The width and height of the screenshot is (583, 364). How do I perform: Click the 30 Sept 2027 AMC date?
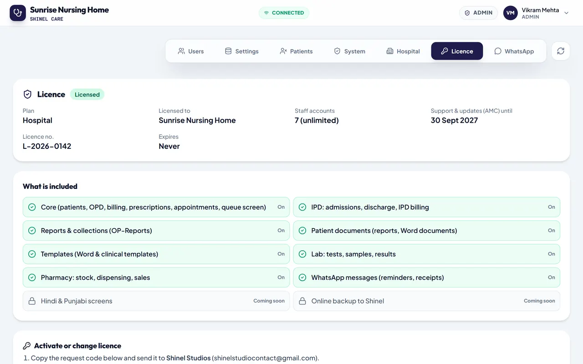click(x=454, y=120)
